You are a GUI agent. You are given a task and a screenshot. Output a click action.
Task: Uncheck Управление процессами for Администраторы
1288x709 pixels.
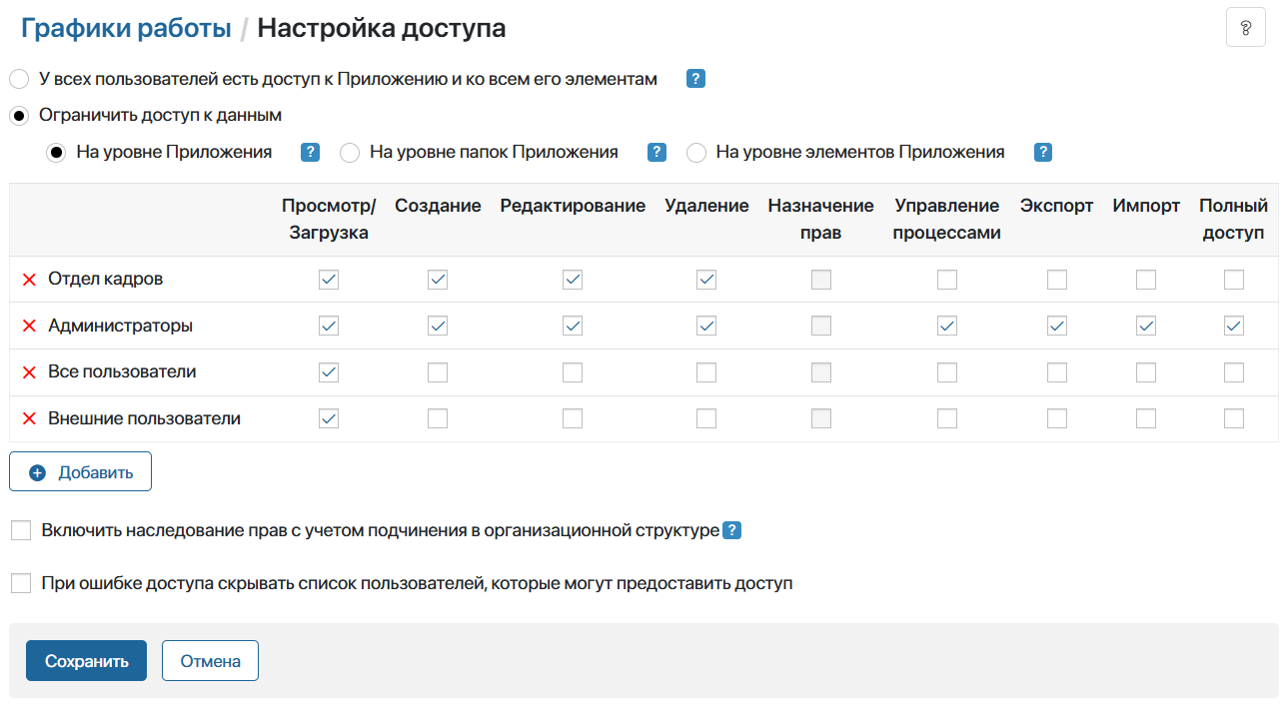[947, 326]
